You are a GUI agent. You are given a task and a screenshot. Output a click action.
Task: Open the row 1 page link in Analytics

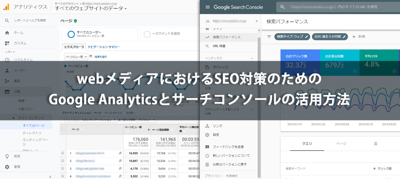point(90,153)
